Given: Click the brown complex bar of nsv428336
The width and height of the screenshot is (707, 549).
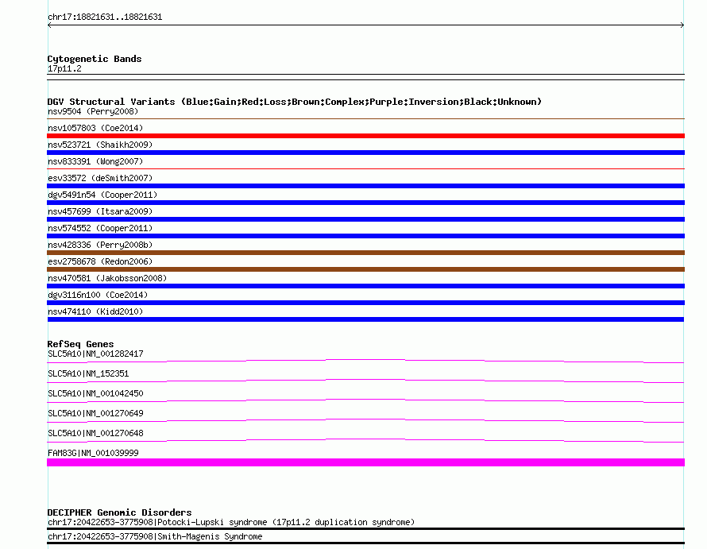Looking at the screenshot, I should coord(365,253).
